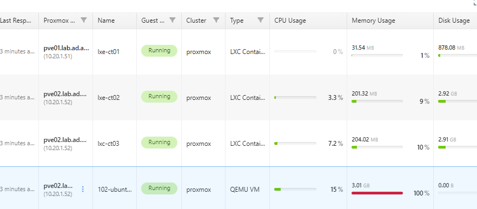
Task: Open three-dot menu for 102-ubuntu row
Action: coord(83,189)
